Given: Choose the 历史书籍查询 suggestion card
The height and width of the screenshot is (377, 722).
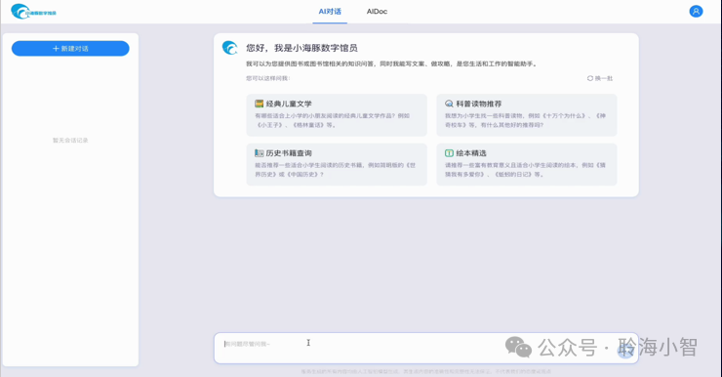Looking at the screenshot, I should pos(337,164).
